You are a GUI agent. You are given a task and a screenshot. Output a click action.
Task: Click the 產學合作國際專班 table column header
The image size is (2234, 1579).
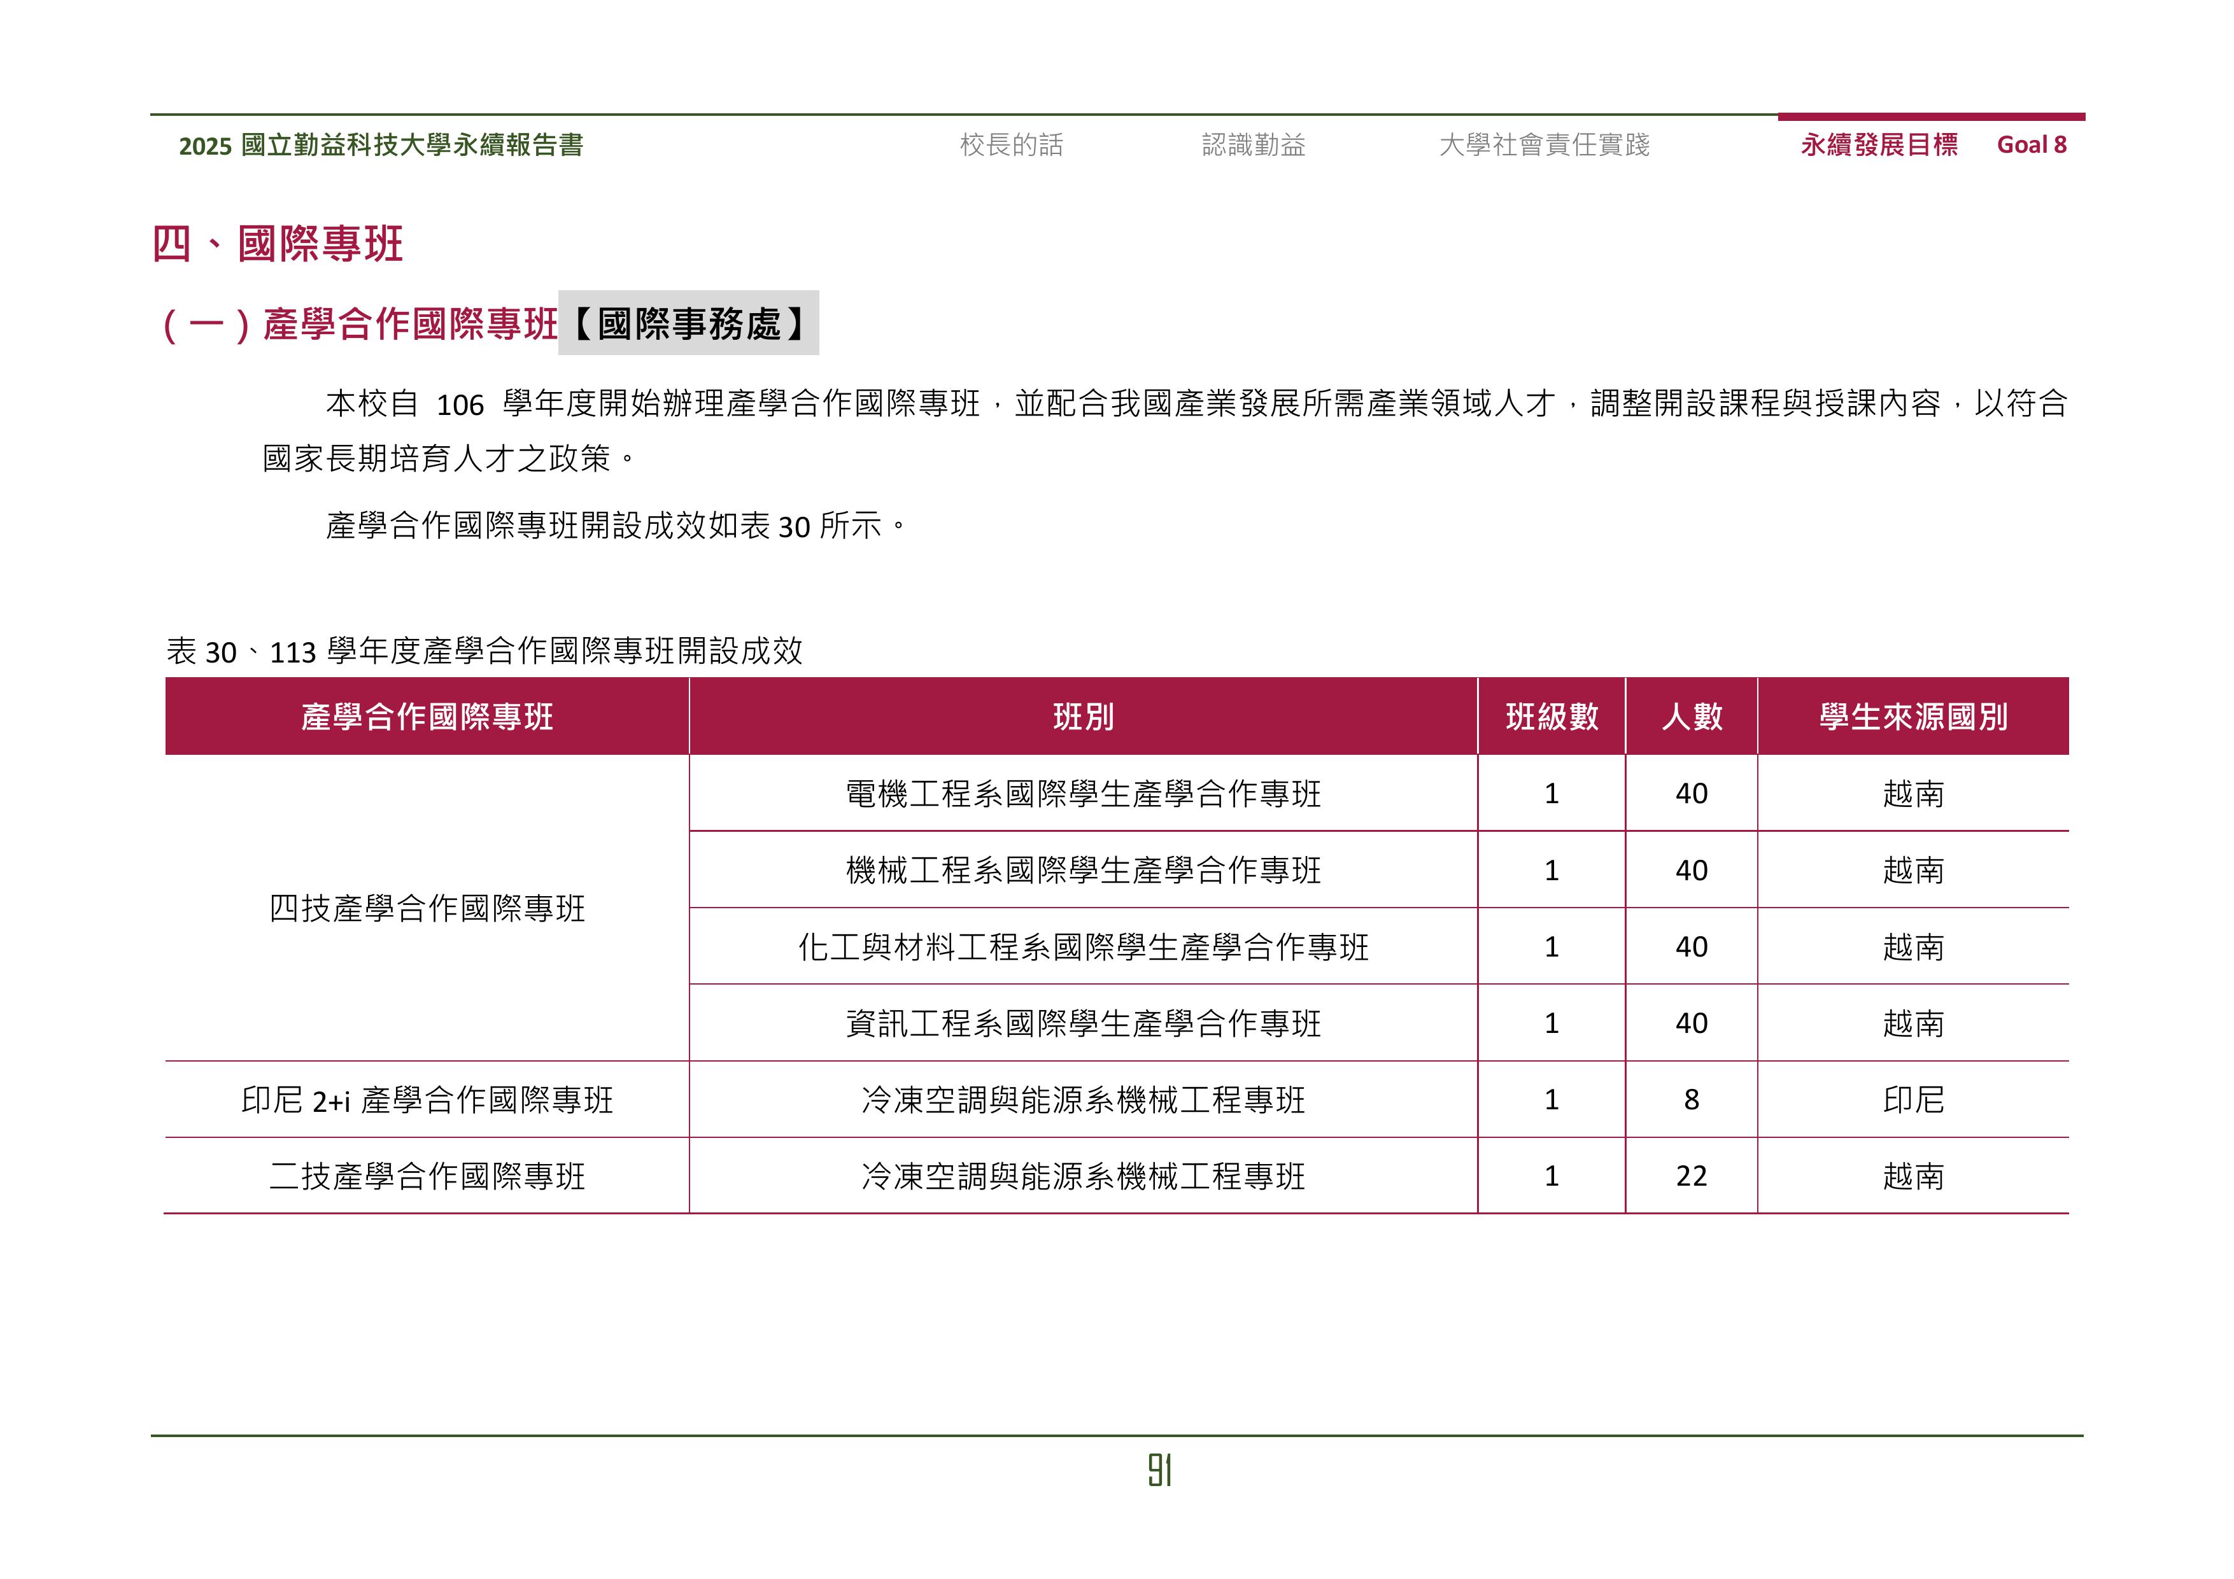[426, 717]
